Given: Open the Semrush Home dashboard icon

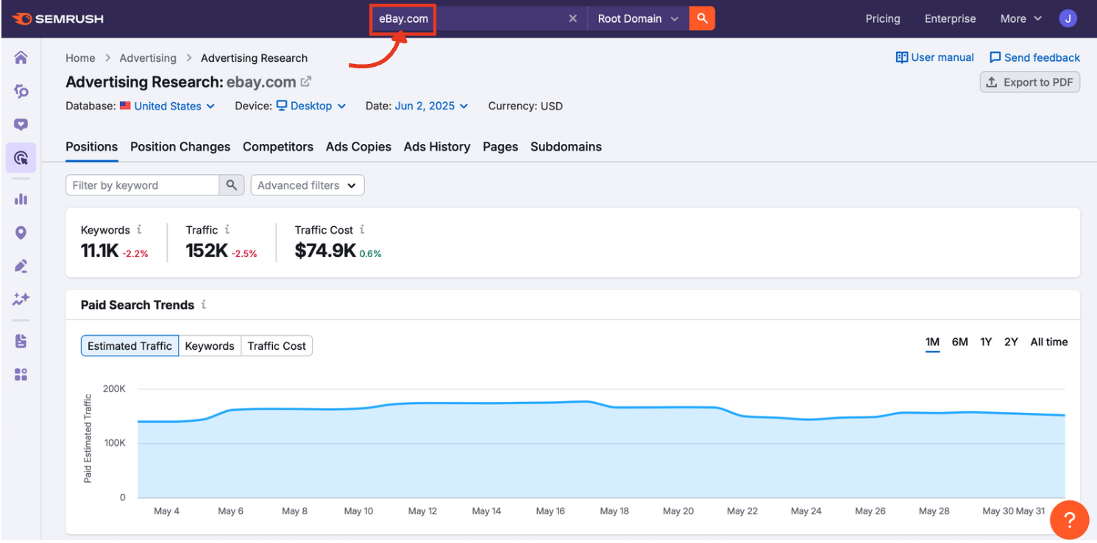Looking at the screenshot, I should pyautogui.click(x=21, y=56).
